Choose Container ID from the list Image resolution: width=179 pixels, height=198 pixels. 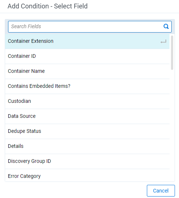point(87,56)
